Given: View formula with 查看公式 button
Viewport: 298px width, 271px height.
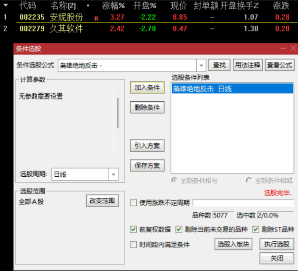Looking at the screenshot, I should coord(280,65).
